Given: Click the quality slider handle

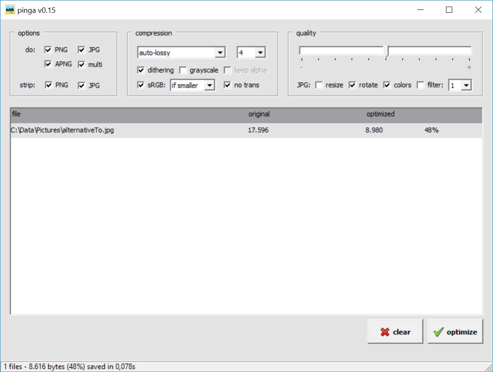Looking at the screenshot, I should [x=387, y=49].
